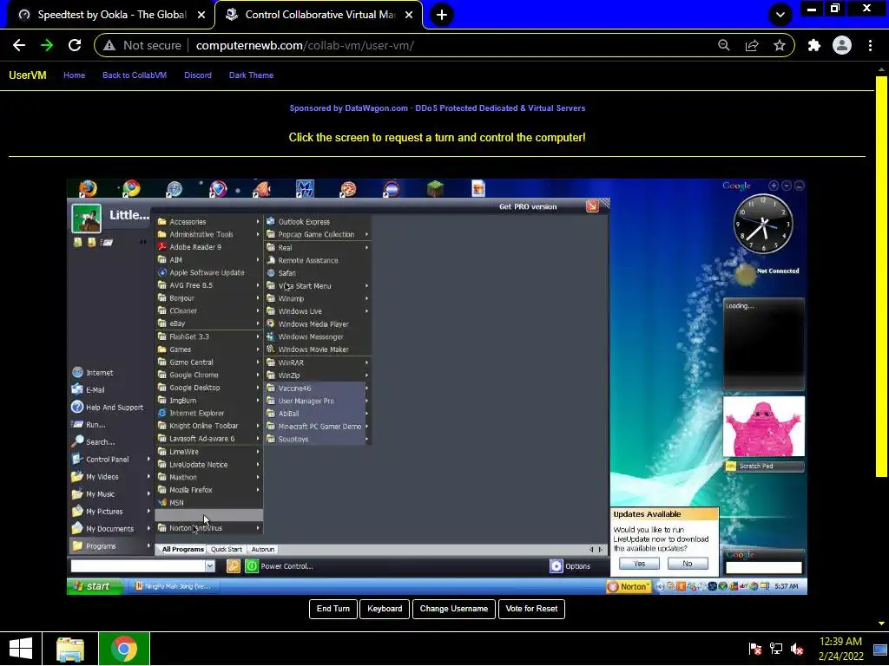This screenshot has height=666, width=889.
Task: Open Windows Movie Maker entry
Action: click(x=313, y=349)
